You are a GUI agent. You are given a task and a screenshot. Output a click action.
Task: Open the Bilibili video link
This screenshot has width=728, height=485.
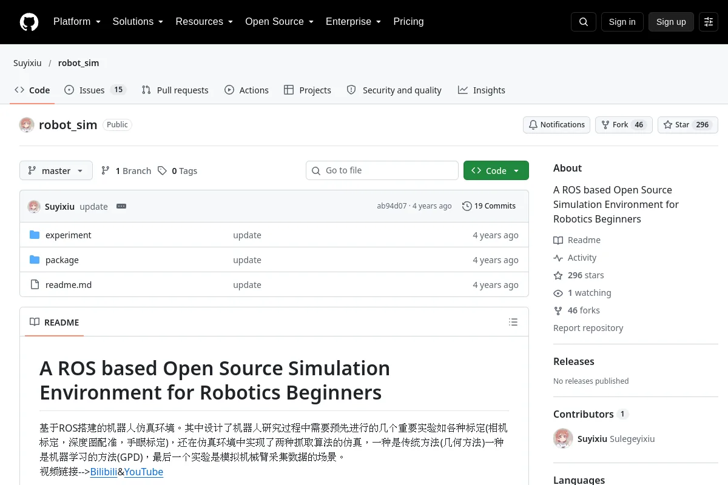tap(104, 472)
